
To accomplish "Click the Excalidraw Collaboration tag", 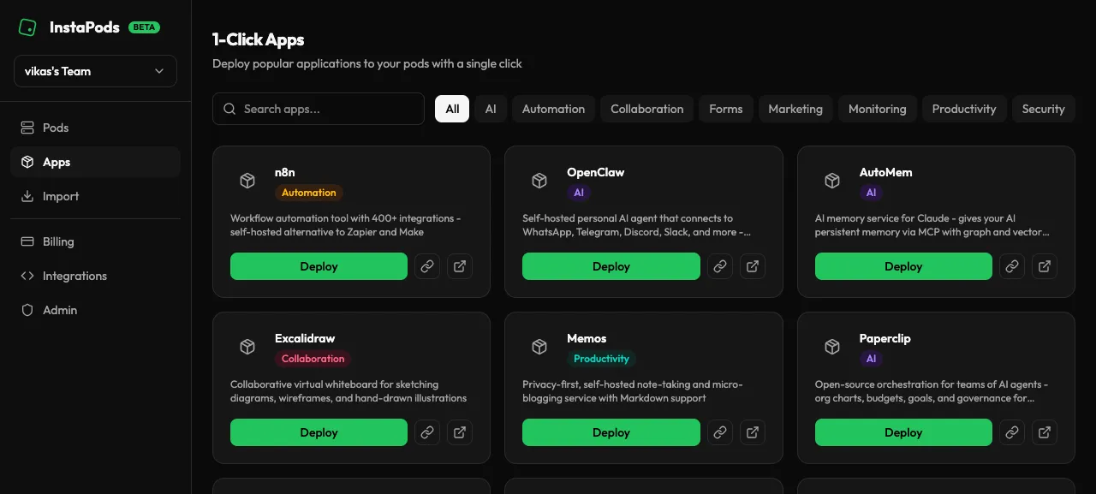I will pos(313,359).
